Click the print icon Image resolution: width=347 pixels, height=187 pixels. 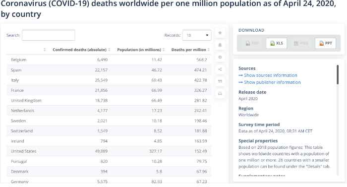click(x=220, y=93)
